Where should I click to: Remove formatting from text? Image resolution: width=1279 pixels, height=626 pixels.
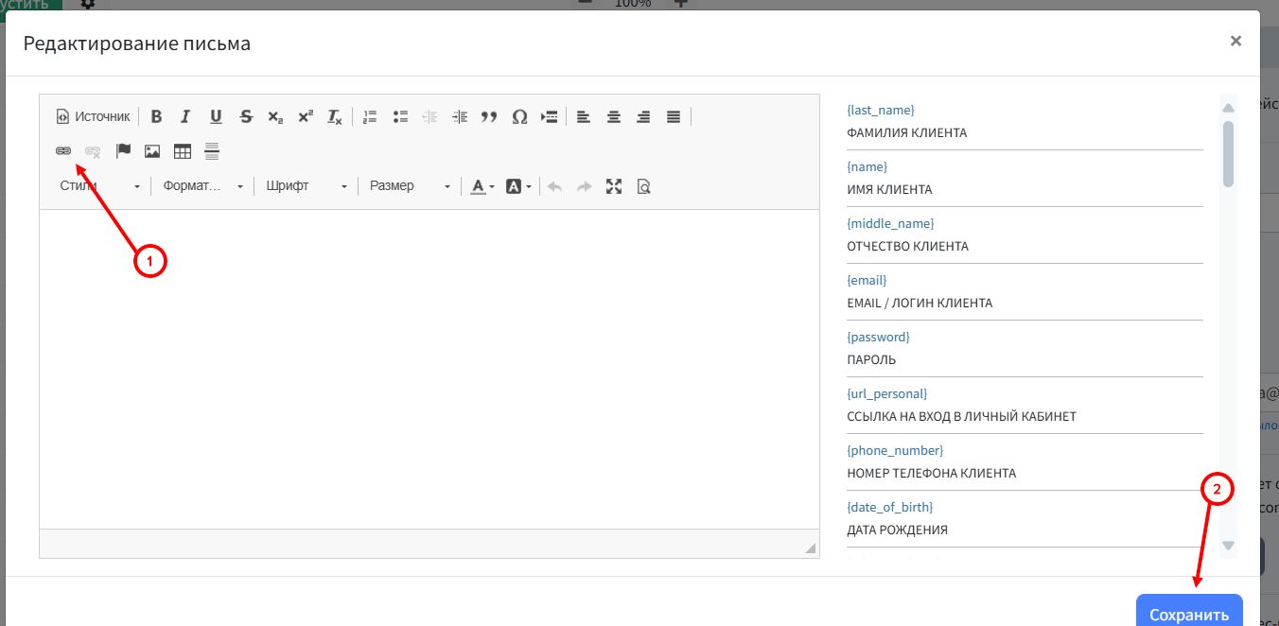[335, 116]
